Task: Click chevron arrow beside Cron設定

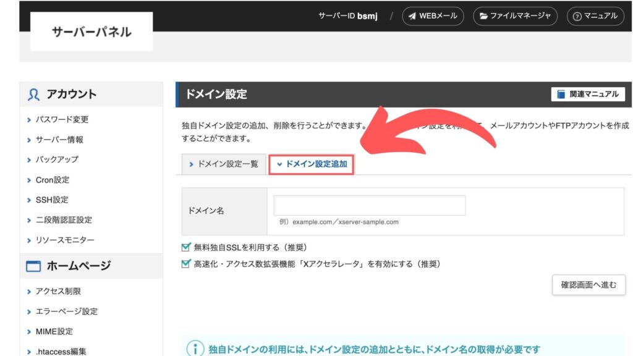Action: tap(29, 180)
